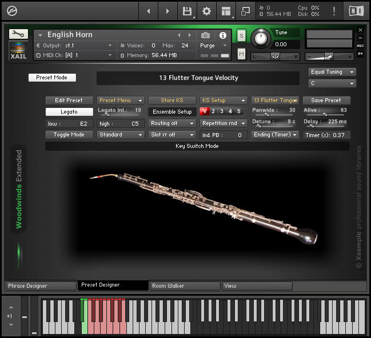Screen dimensions: 371x338
Task: Select ensemble voice 3
Action: tap(222, 111)
